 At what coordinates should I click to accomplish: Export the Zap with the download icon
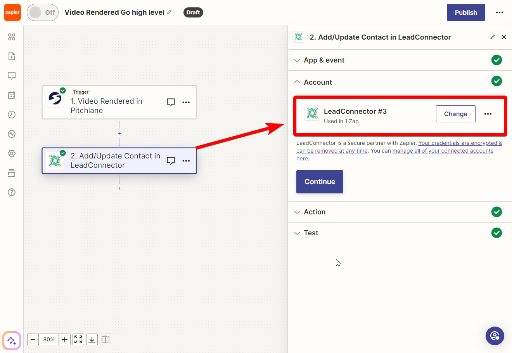coord(92,339)
